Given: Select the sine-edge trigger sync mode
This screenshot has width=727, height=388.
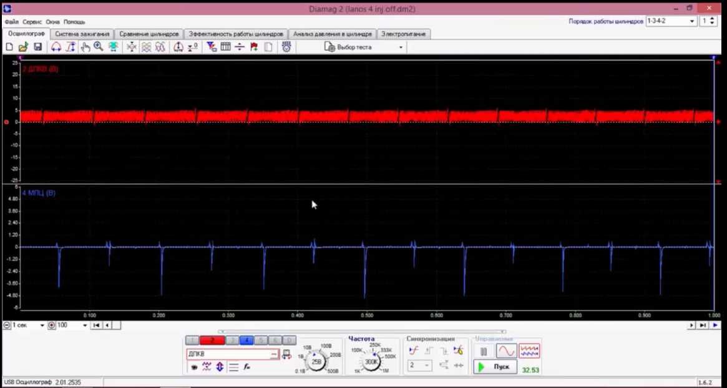Looking at the screenshot, I should click(x=414, y=351).
